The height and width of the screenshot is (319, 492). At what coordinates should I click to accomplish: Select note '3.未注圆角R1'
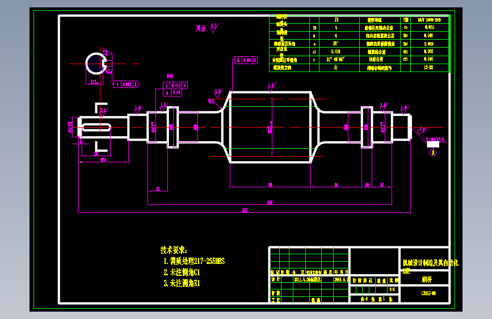182,283
